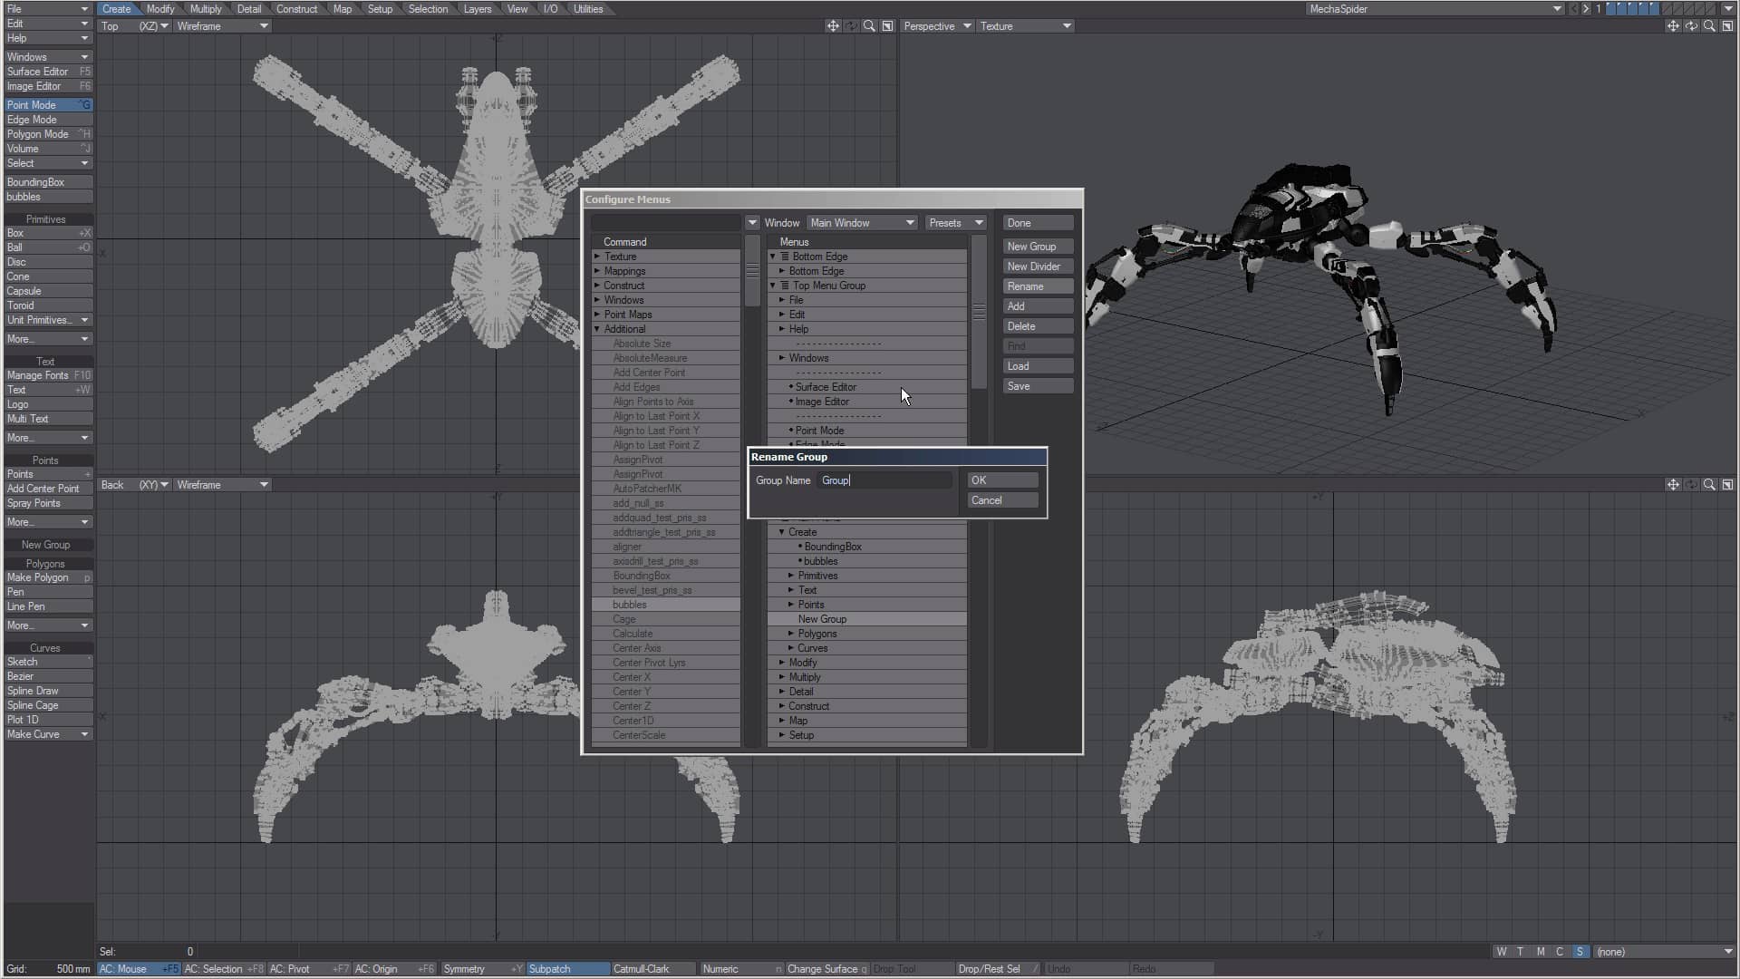This screenshot has width=1740, height=979.
Task: Click the maximize viewport icon in the Top viewport
Action: point(886,26)
